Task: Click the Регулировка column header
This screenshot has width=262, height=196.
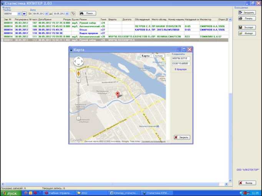Action: pyautogui.click(x=22, y=20)
